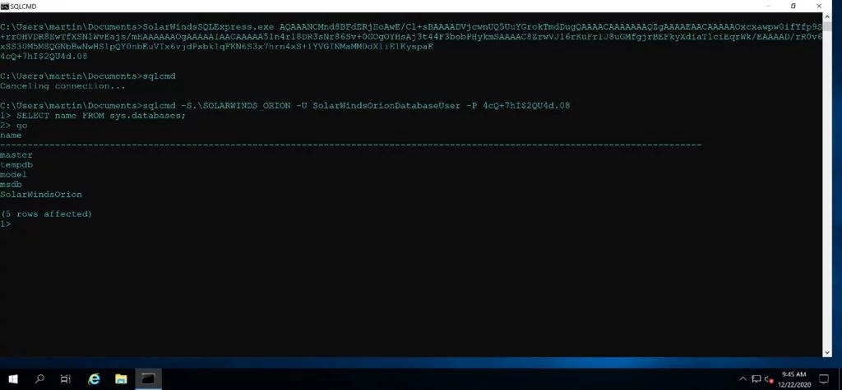Open network status tray icon

[756, 379]
